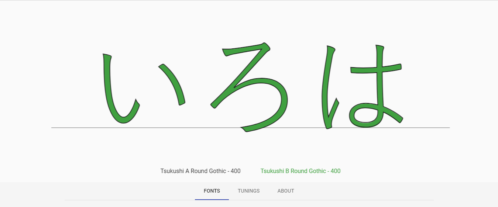Viewport: 498px width, 207px height.
Task: Click the tall left vertical stroke of は
Action: (x=326, y=85)
